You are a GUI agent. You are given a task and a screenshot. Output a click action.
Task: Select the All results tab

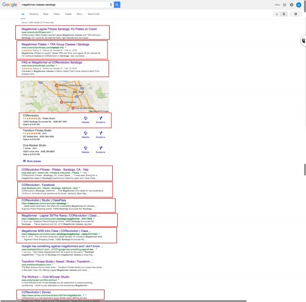(23, 14)
